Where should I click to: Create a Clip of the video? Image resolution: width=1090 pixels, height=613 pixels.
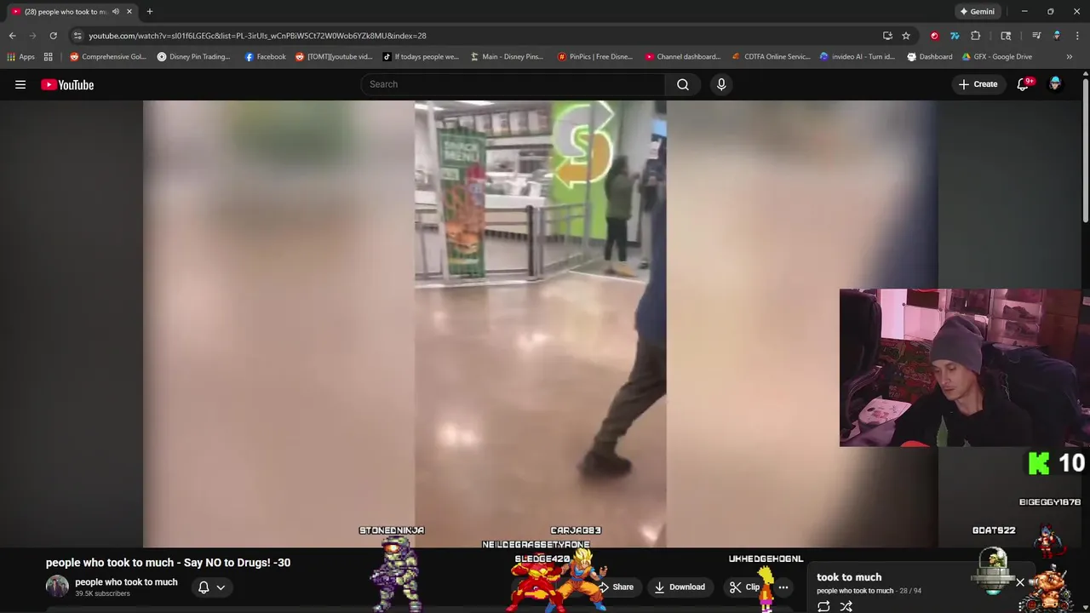744,587
